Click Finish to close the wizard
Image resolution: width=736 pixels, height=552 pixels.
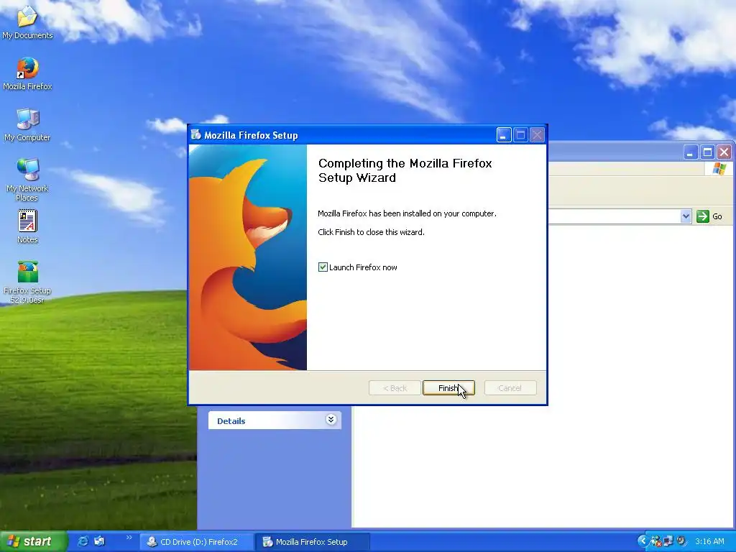[x=448, y=388]
